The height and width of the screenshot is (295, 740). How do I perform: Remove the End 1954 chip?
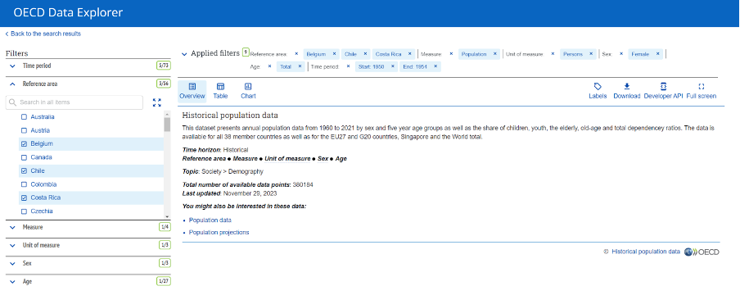point(435,66)
